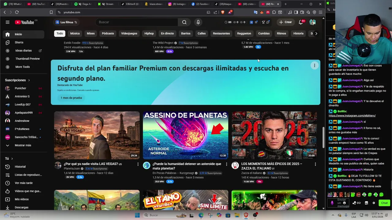Select the Música filter chip
Screen dimensions: 392x220
pos(75,34)
